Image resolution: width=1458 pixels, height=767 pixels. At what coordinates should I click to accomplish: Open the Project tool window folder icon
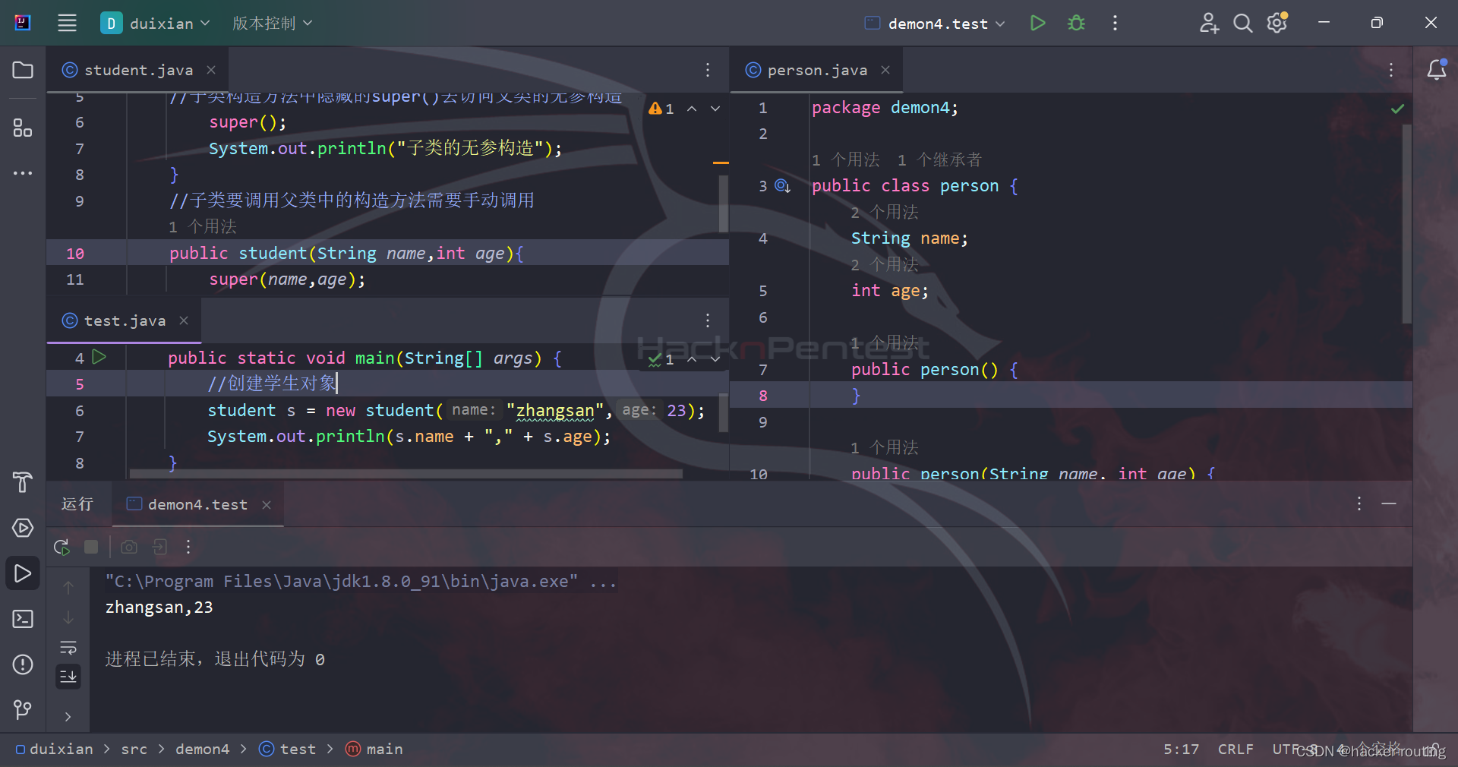tap(22, 70)
